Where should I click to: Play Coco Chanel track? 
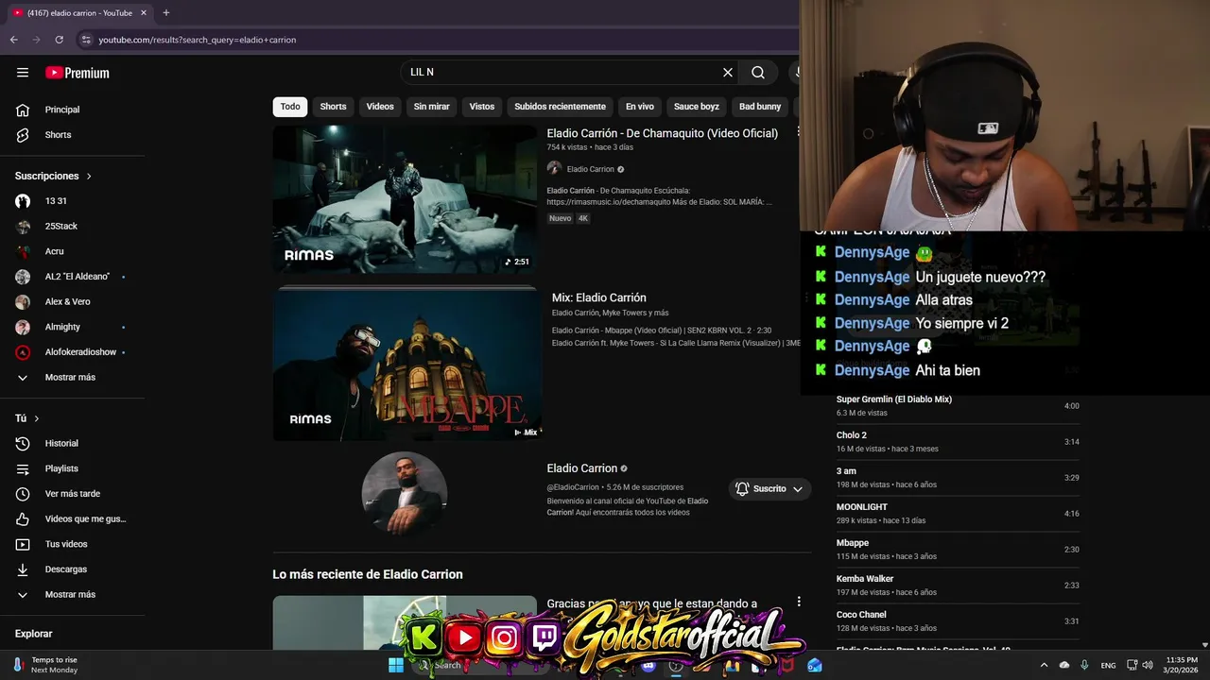tap(958, 621)
